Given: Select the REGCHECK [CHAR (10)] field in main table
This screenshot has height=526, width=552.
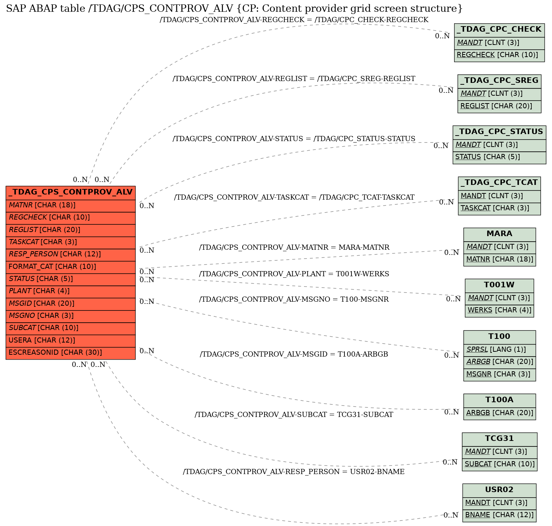Looking at the screenshot, I should (x=71, y=218).
